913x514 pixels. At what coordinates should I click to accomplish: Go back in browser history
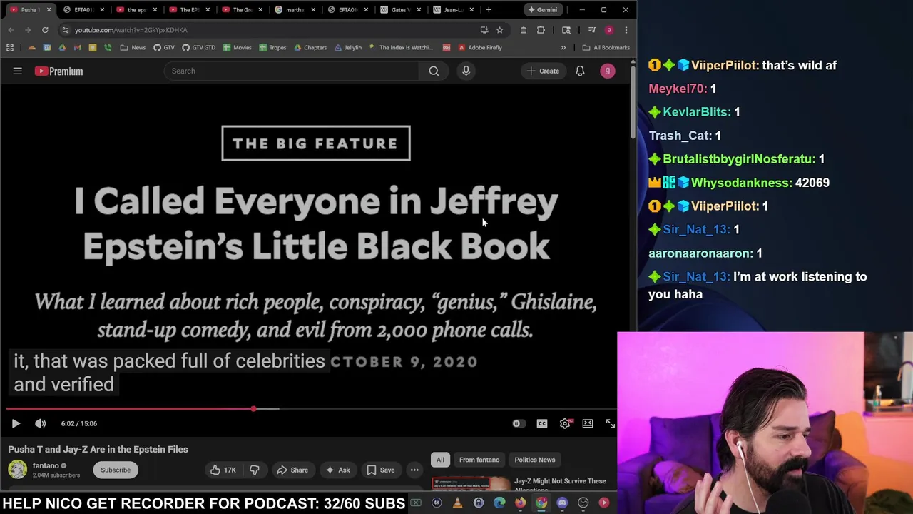[11, 30]
